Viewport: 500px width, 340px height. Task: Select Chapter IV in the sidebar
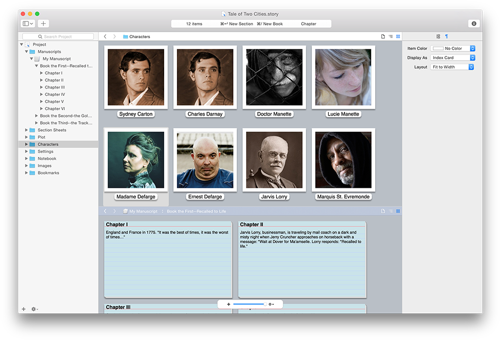coord(55,95)
